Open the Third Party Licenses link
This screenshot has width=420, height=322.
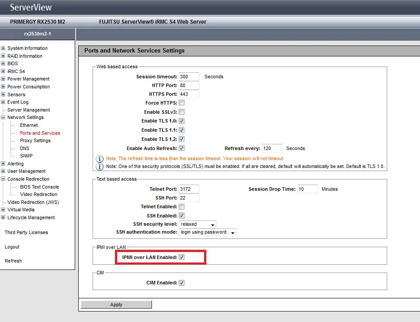pyautogui.click(x=26, y=232)
